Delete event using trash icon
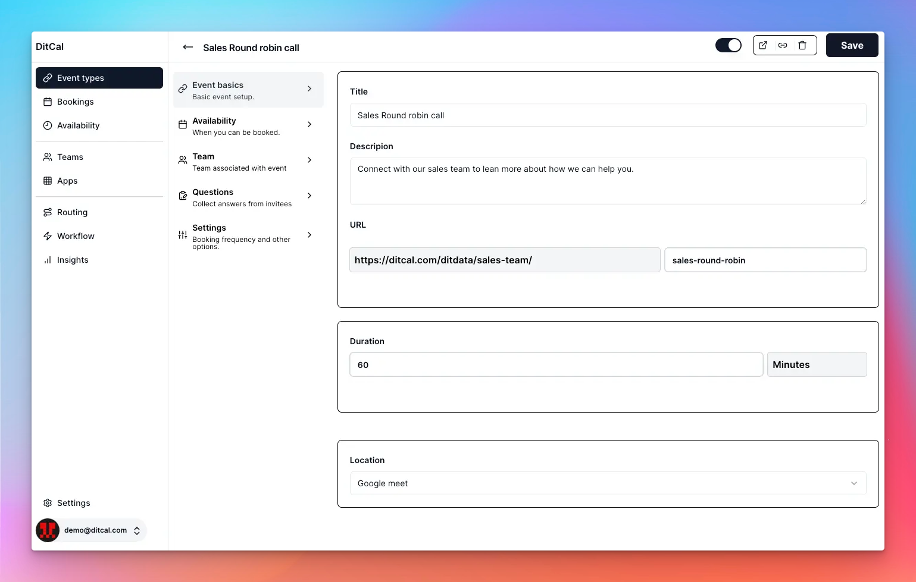 pyautogui.click(x=802, y=45)
